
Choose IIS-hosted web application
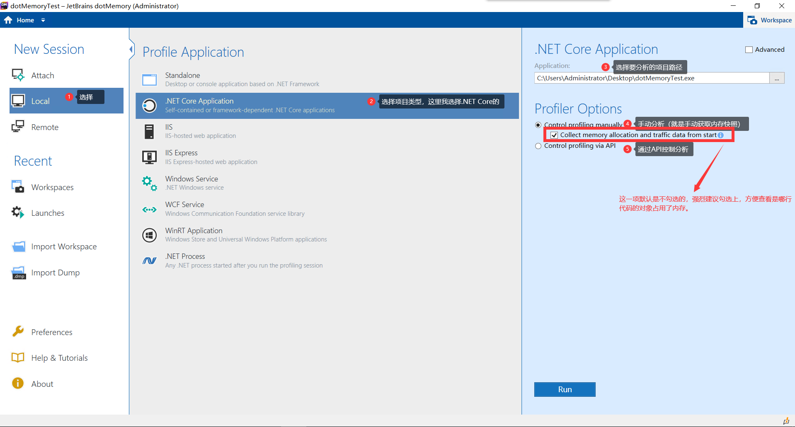(327, 131)
